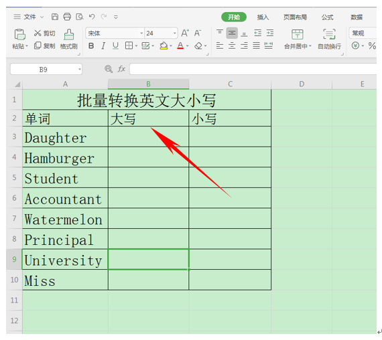Undo the last action
Image resolution: width=382 pixels, height=340 pixels.
[x=92, y=17]
